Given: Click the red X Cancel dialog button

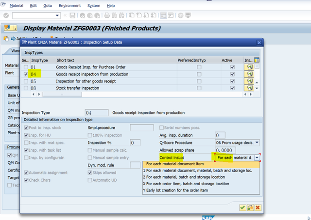Looking at the screenshot, I should click(x=258, y=207).
